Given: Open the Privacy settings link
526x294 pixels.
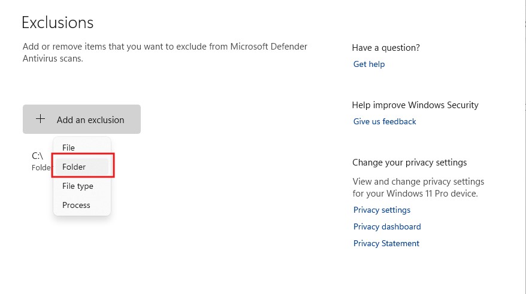Looking at the screenshot, I should [382, 210].
